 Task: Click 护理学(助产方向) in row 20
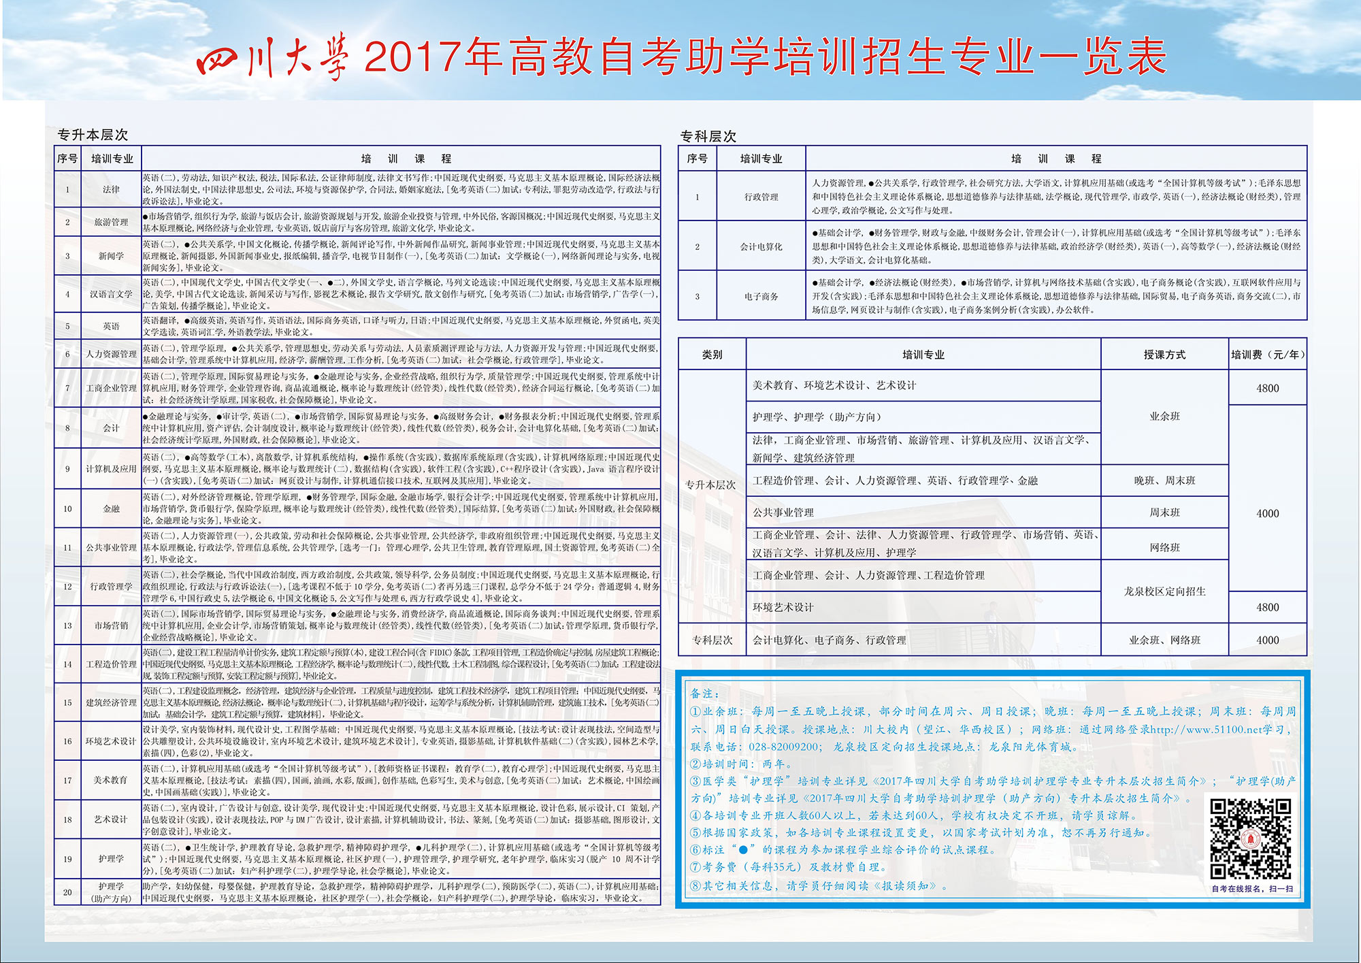(111, 892)
